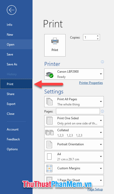Select the Print menu item
114x194 pixels.
coord(16,84)
